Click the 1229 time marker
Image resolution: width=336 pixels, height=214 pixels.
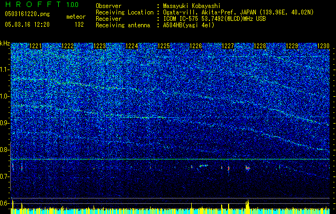[x=292, y=46]
